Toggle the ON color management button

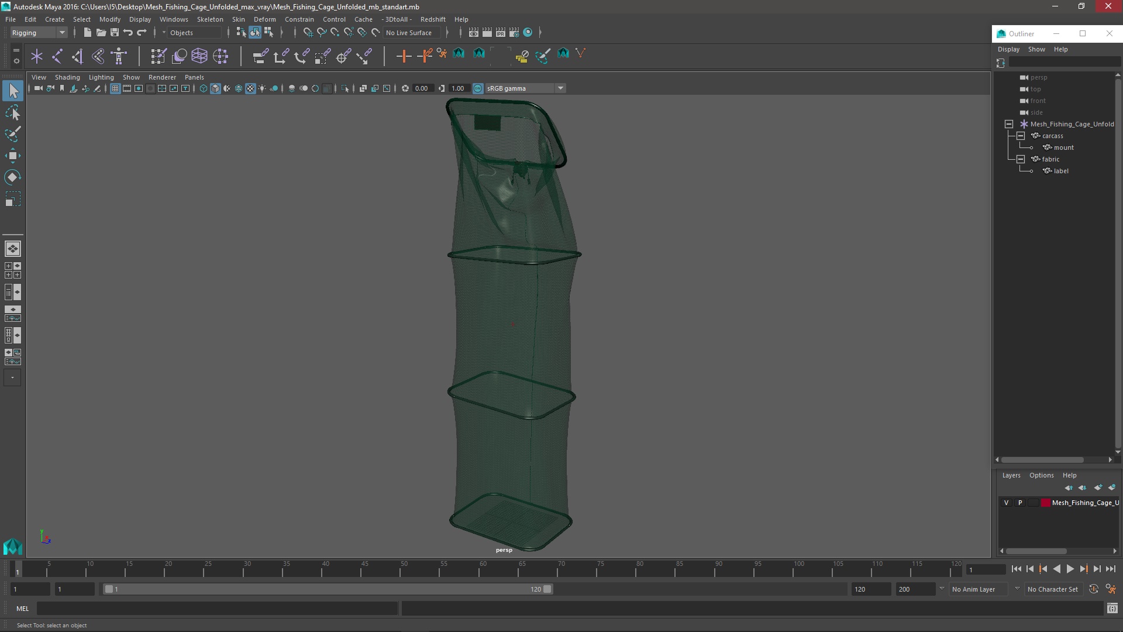[478, 88]
